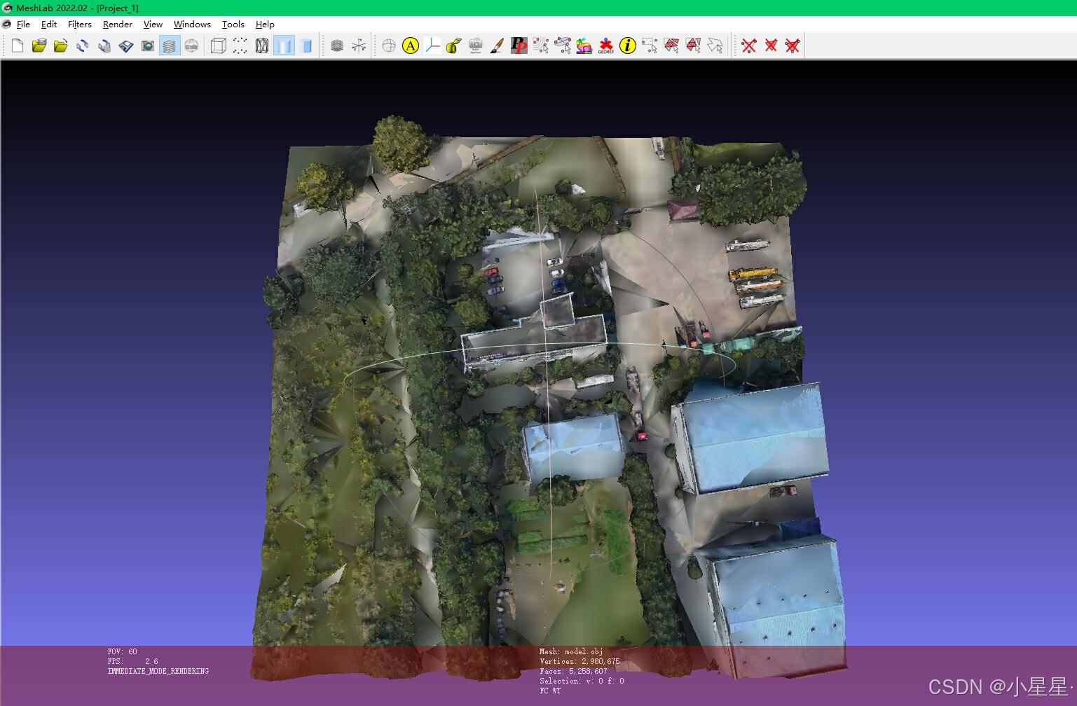Select the paintbrush tool

click(x=498, y=46)
